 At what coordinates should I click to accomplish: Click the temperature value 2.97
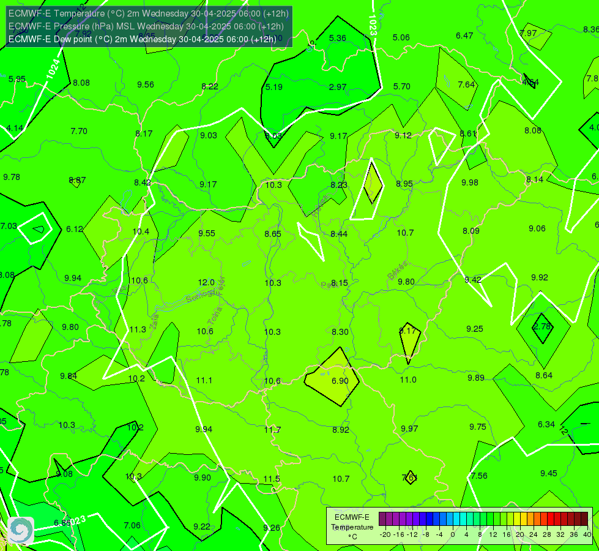click(x=338, y=87)
